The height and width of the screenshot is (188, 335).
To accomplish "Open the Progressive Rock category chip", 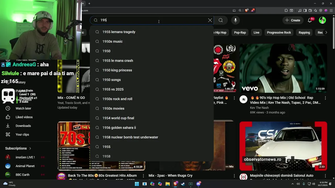I will point(279,33).
